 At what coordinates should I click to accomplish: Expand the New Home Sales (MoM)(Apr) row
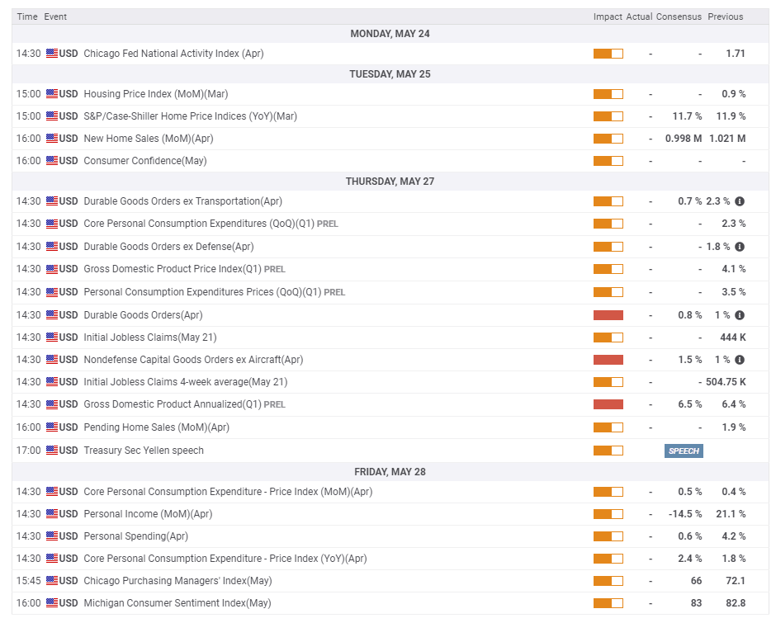pyautogui.click(x=148, y=139)
